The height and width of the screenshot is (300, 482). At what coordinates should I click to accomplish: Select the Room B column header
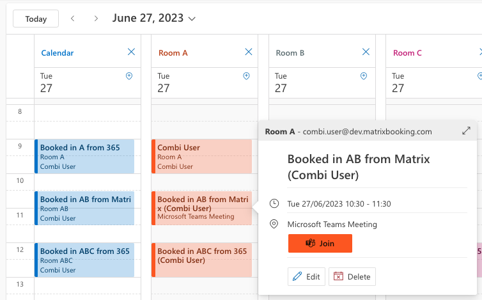[x=290, y=53]
